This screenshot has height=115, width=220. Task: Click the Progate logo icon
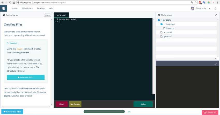click(4, 8)
